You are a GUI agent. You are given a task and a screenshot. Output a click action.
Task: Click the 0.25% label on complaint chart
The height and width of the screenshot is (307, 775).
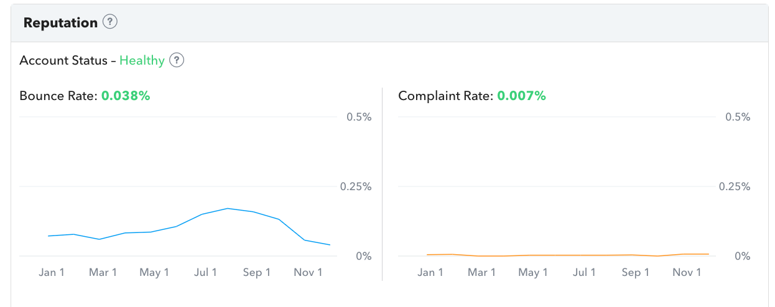click(x=735, y=186)
